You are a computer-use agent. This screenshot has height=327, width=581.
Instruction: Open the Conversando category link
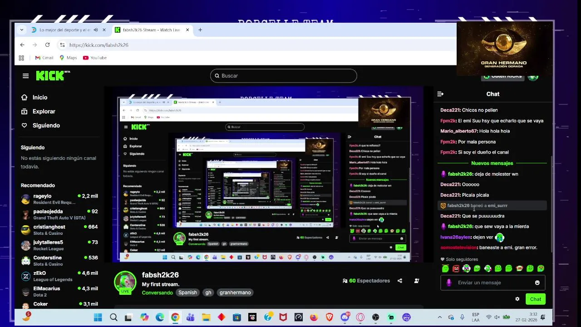point(157,292)
